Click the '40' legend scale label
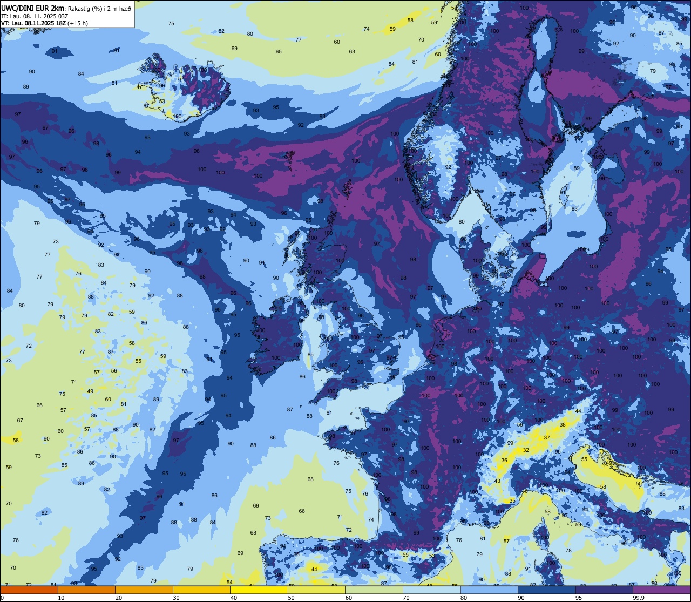Screen dimensions: 691x602 tap(234, 597)
